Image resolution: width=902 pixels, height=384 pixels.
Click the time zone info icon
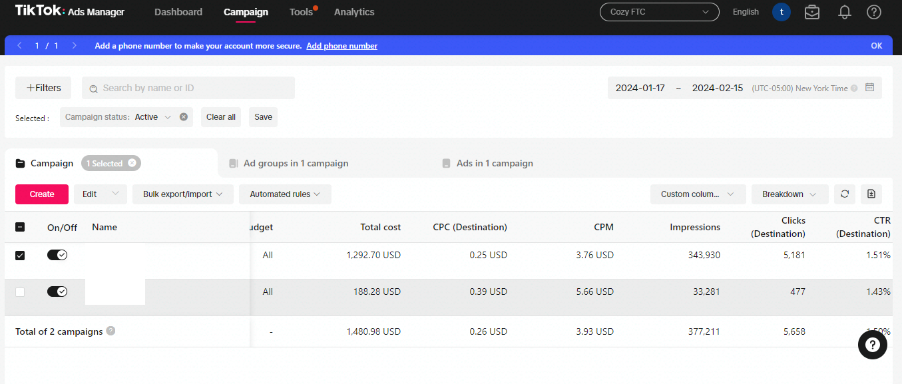[854, 88]
